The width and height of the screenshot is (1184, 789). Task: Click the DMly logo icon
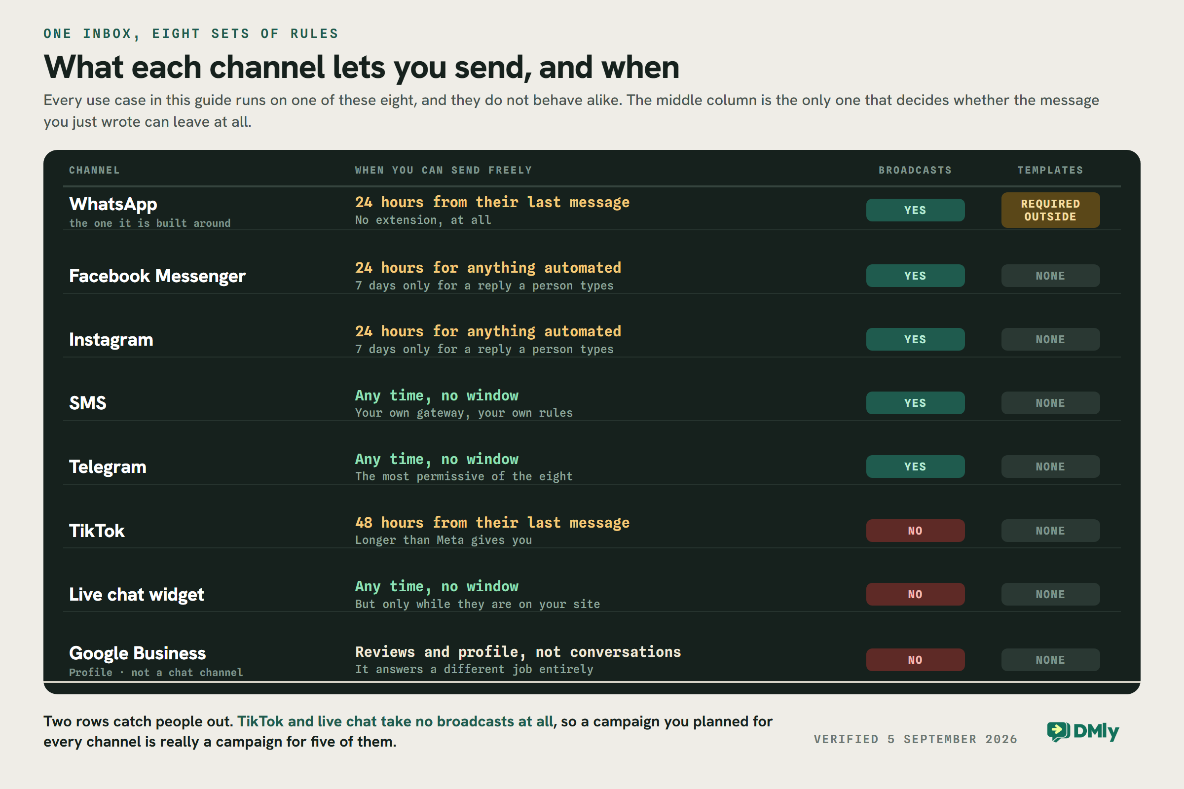[1058, 731]
